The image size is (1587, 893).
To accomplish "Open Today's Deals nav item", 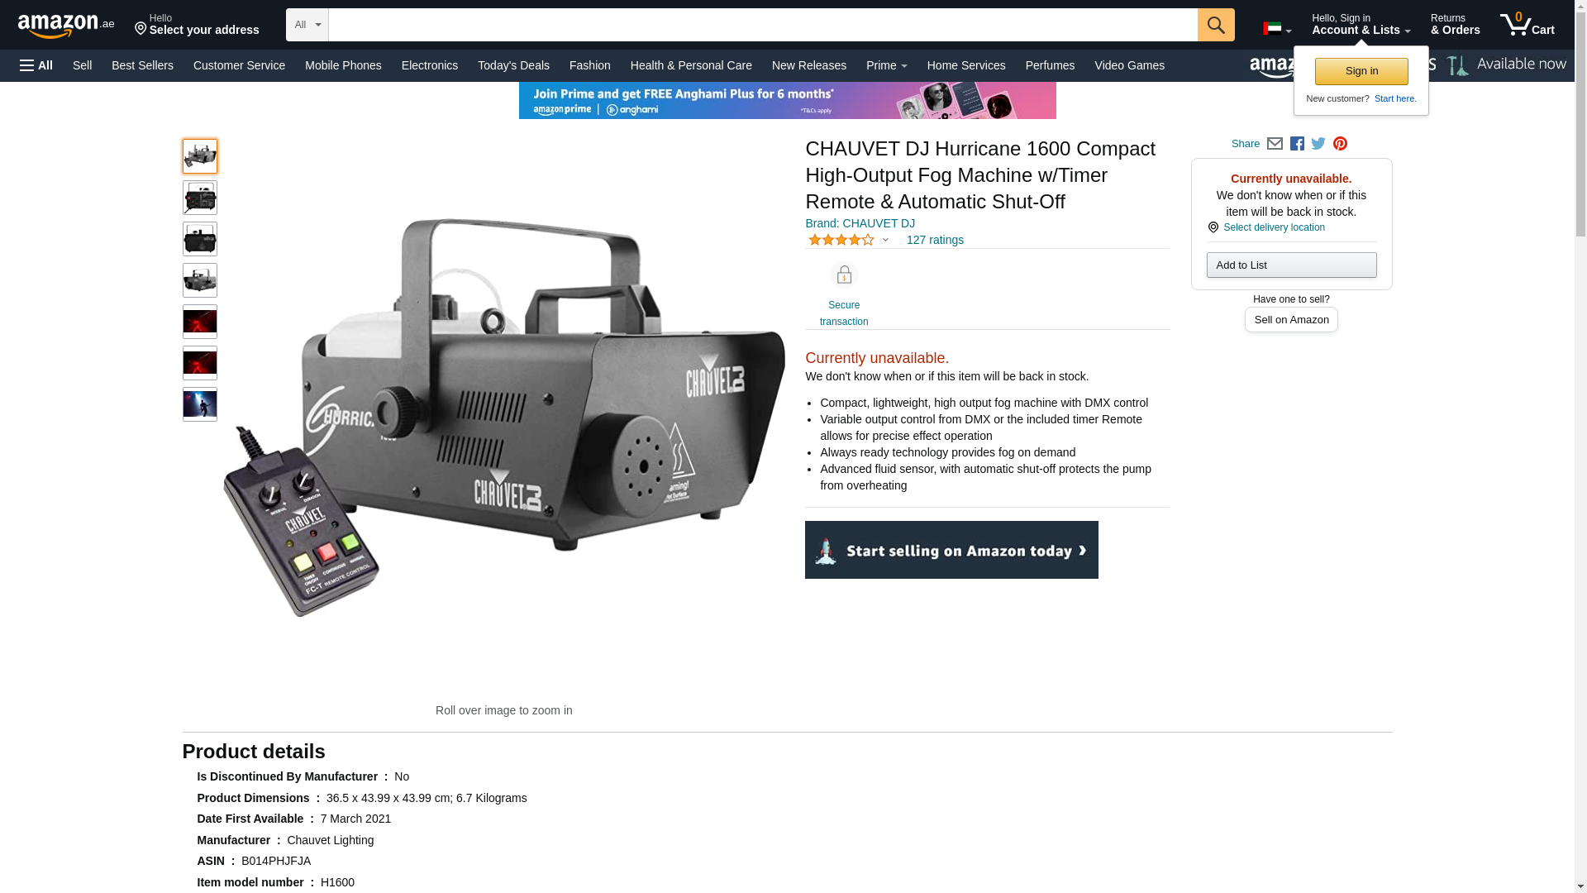I will tap(513, 65).
